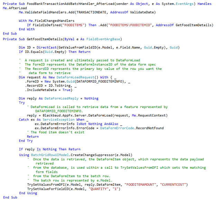The image size is (217, 208).
Task: Click the GetFoodItemDetails sub declaration name
Action: click(45, 39)
